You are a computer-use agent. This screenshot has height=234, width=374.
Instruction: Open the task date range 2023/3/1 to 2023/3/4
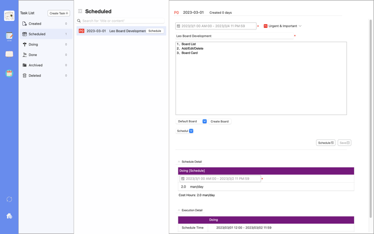[x=216, y=26]
